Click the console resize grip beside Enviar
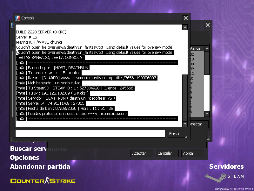This screenshot has height=191, width=254. [x=187, y=137]
